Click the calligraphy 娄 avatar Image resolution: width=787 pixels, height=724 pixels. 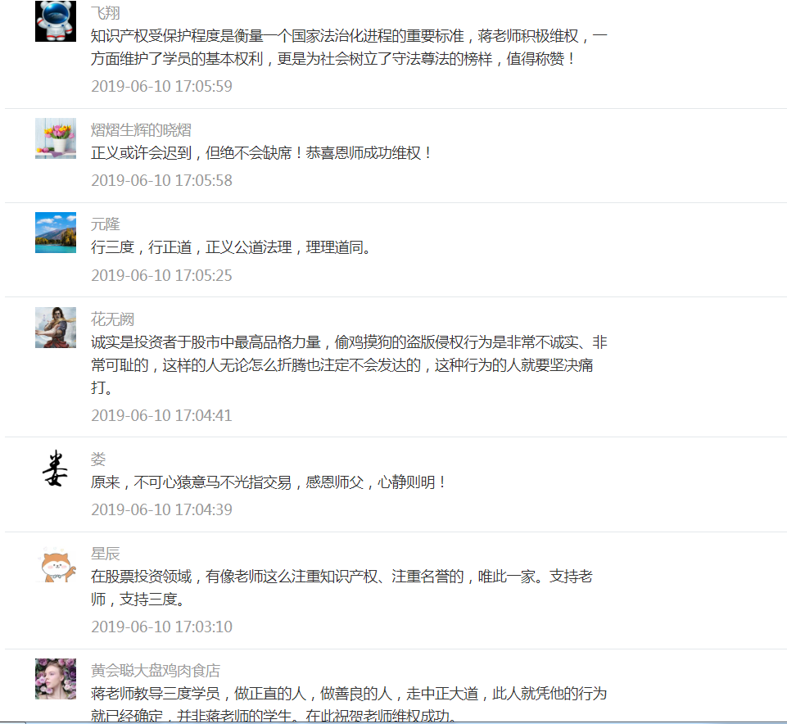tap(56, 468)
